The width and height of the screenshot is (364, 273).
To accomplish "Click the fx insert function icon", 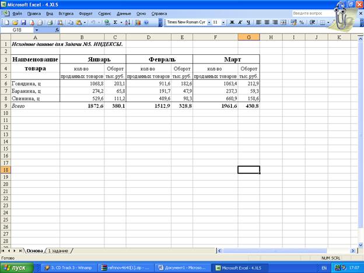I will click(x=57, y=30).
